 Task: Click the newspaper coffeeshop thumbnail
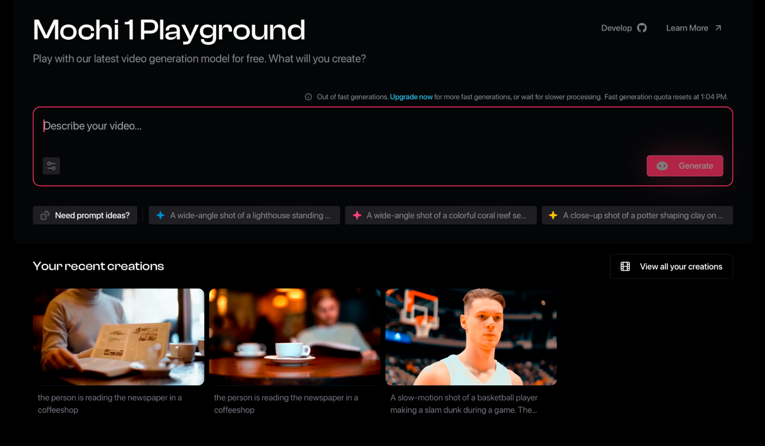coord(118,337)
